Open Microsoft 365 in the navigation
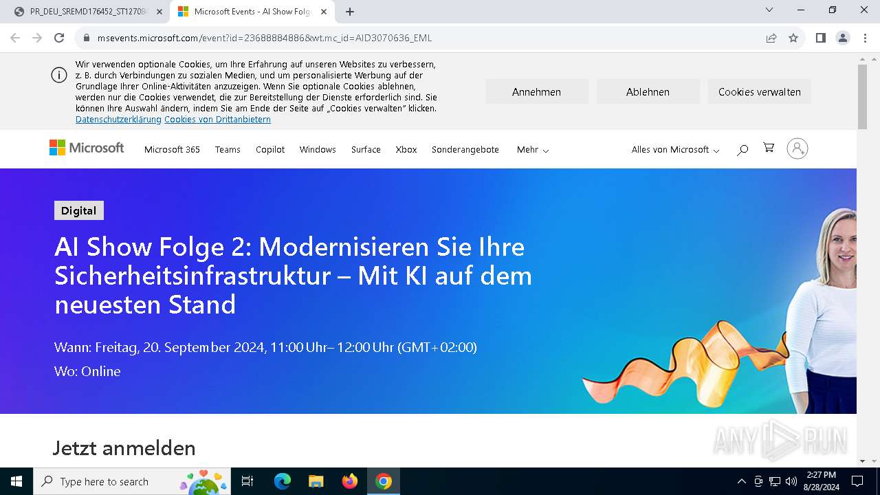 172,149
